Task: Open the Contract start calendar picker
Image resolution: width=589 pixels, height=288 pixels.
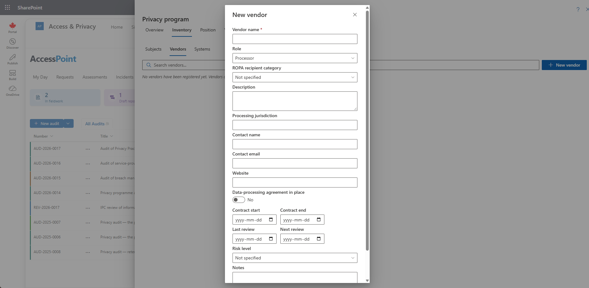Action: click(271, 220)
